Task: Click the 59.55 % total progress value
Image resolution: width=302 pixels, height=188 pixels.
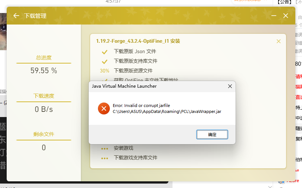Action: (44, 71)
